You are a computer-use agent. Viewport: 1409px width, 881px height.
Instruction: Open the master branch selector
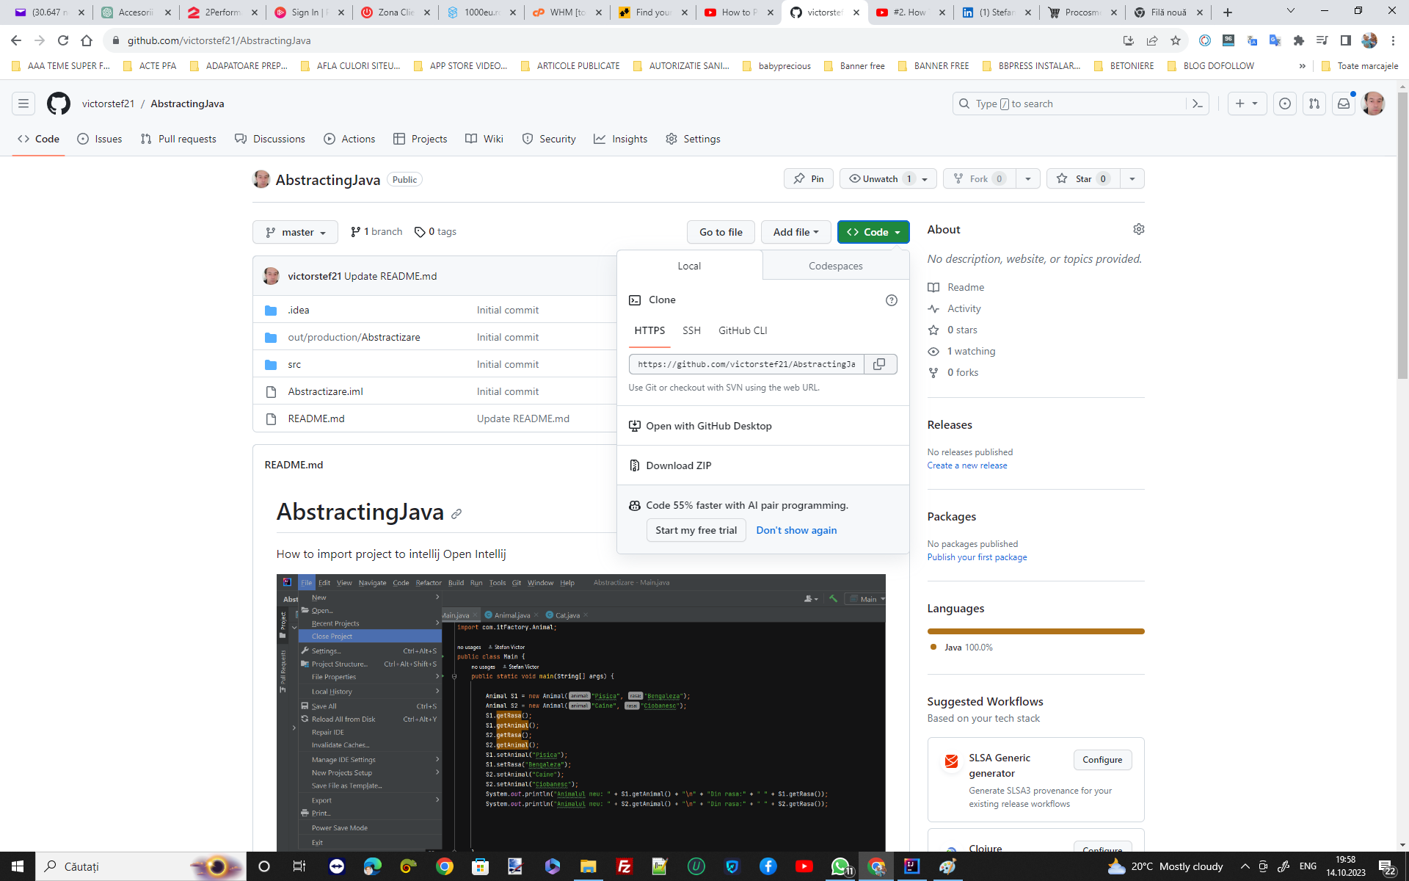(x=295, y=232)
